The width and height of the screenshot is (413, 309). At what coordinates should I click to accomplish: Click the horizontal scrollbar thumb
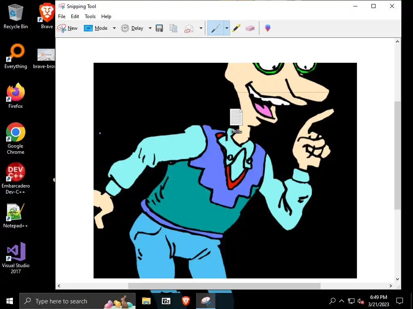click(x=224, y=286)
